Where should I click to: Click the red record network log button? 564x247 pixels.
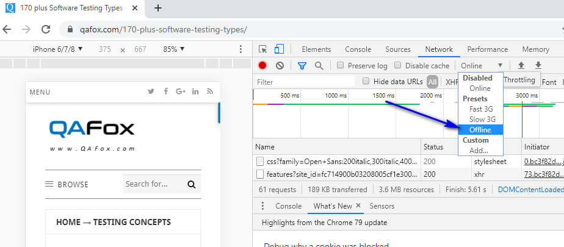coord(262,65)
